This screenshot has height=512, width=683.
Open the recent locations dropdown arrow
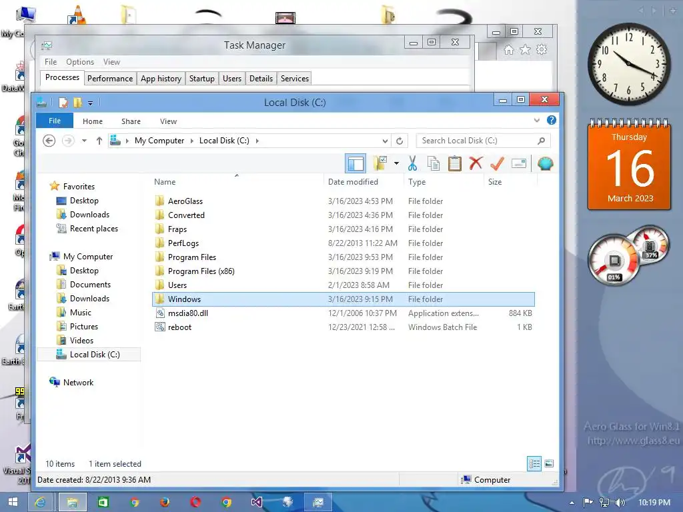tap(85, 141)
